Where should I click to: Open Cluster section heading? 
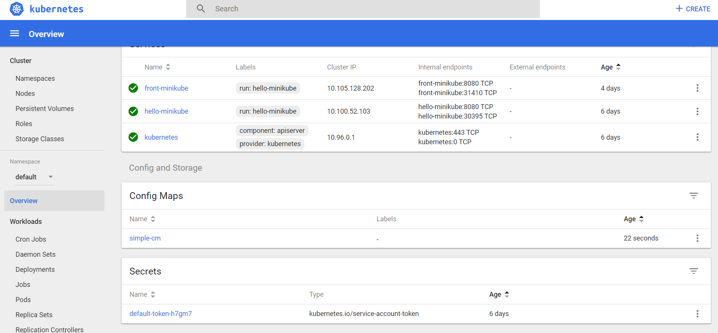click(20, 60)
